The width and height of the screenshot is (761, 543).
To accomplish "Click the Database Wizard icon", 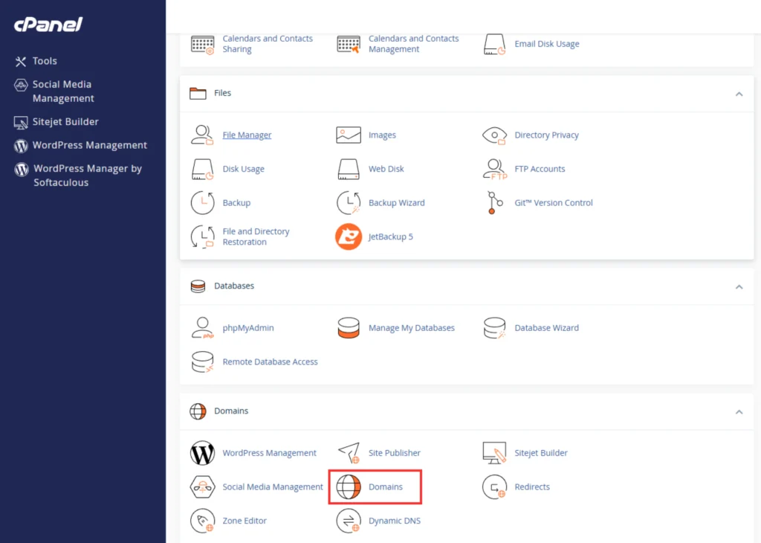I will 494,328.
